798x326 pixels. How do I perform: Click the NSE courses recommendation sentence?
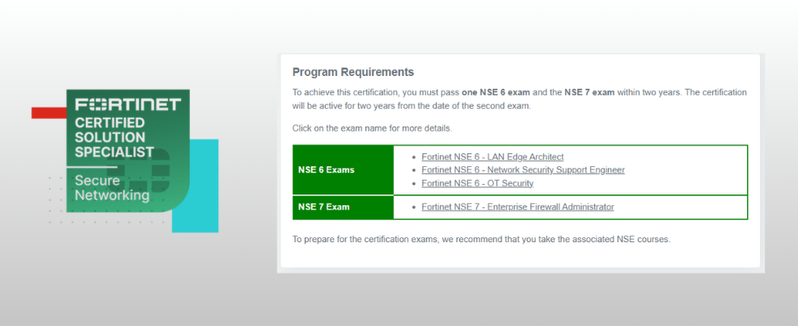point(481,239)
